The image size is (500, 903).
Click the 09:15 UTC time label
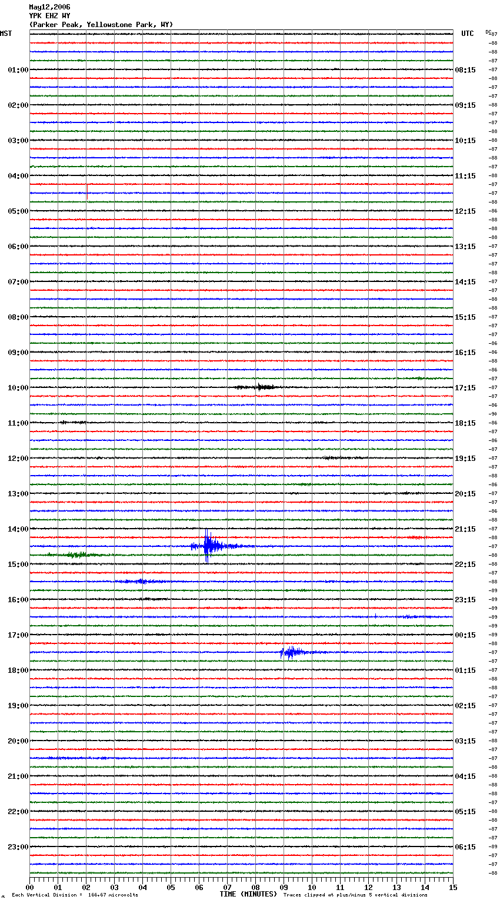point(465,105)
